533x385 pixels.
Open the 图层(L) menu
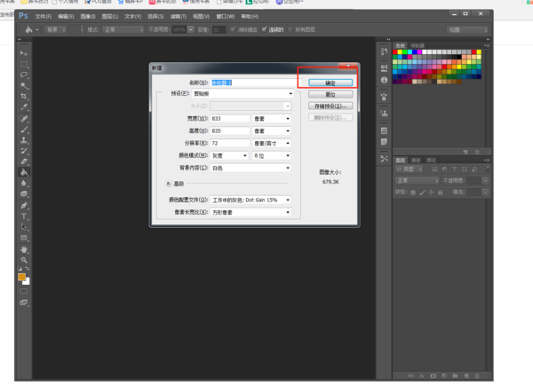point(110,16)
